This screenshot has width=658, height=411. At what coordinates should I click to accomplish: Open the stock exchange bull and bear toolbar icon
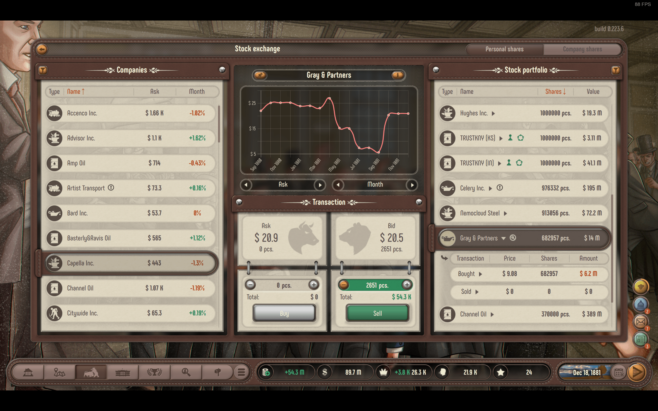pyautogui.click(x=91, y=372)
